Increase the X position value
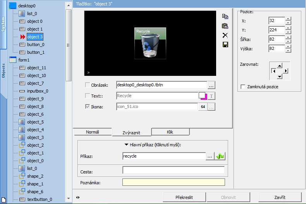This screenshot has width=306, height=204. pyautogui.click(x=288, y=19)
